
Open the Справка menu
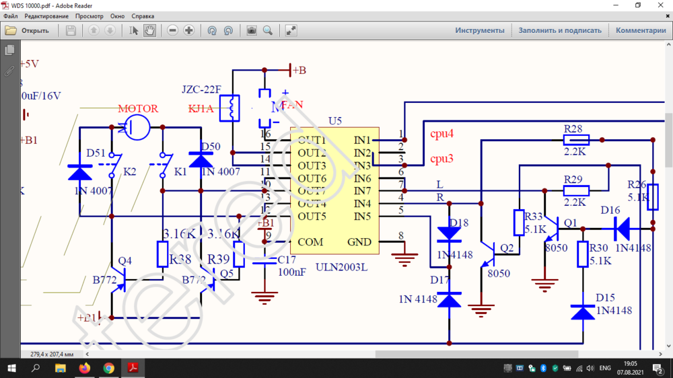click(143, 16)
